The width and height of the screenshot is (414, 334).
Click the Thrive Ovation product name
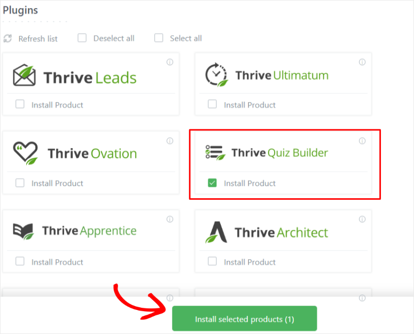coord(92,153)
